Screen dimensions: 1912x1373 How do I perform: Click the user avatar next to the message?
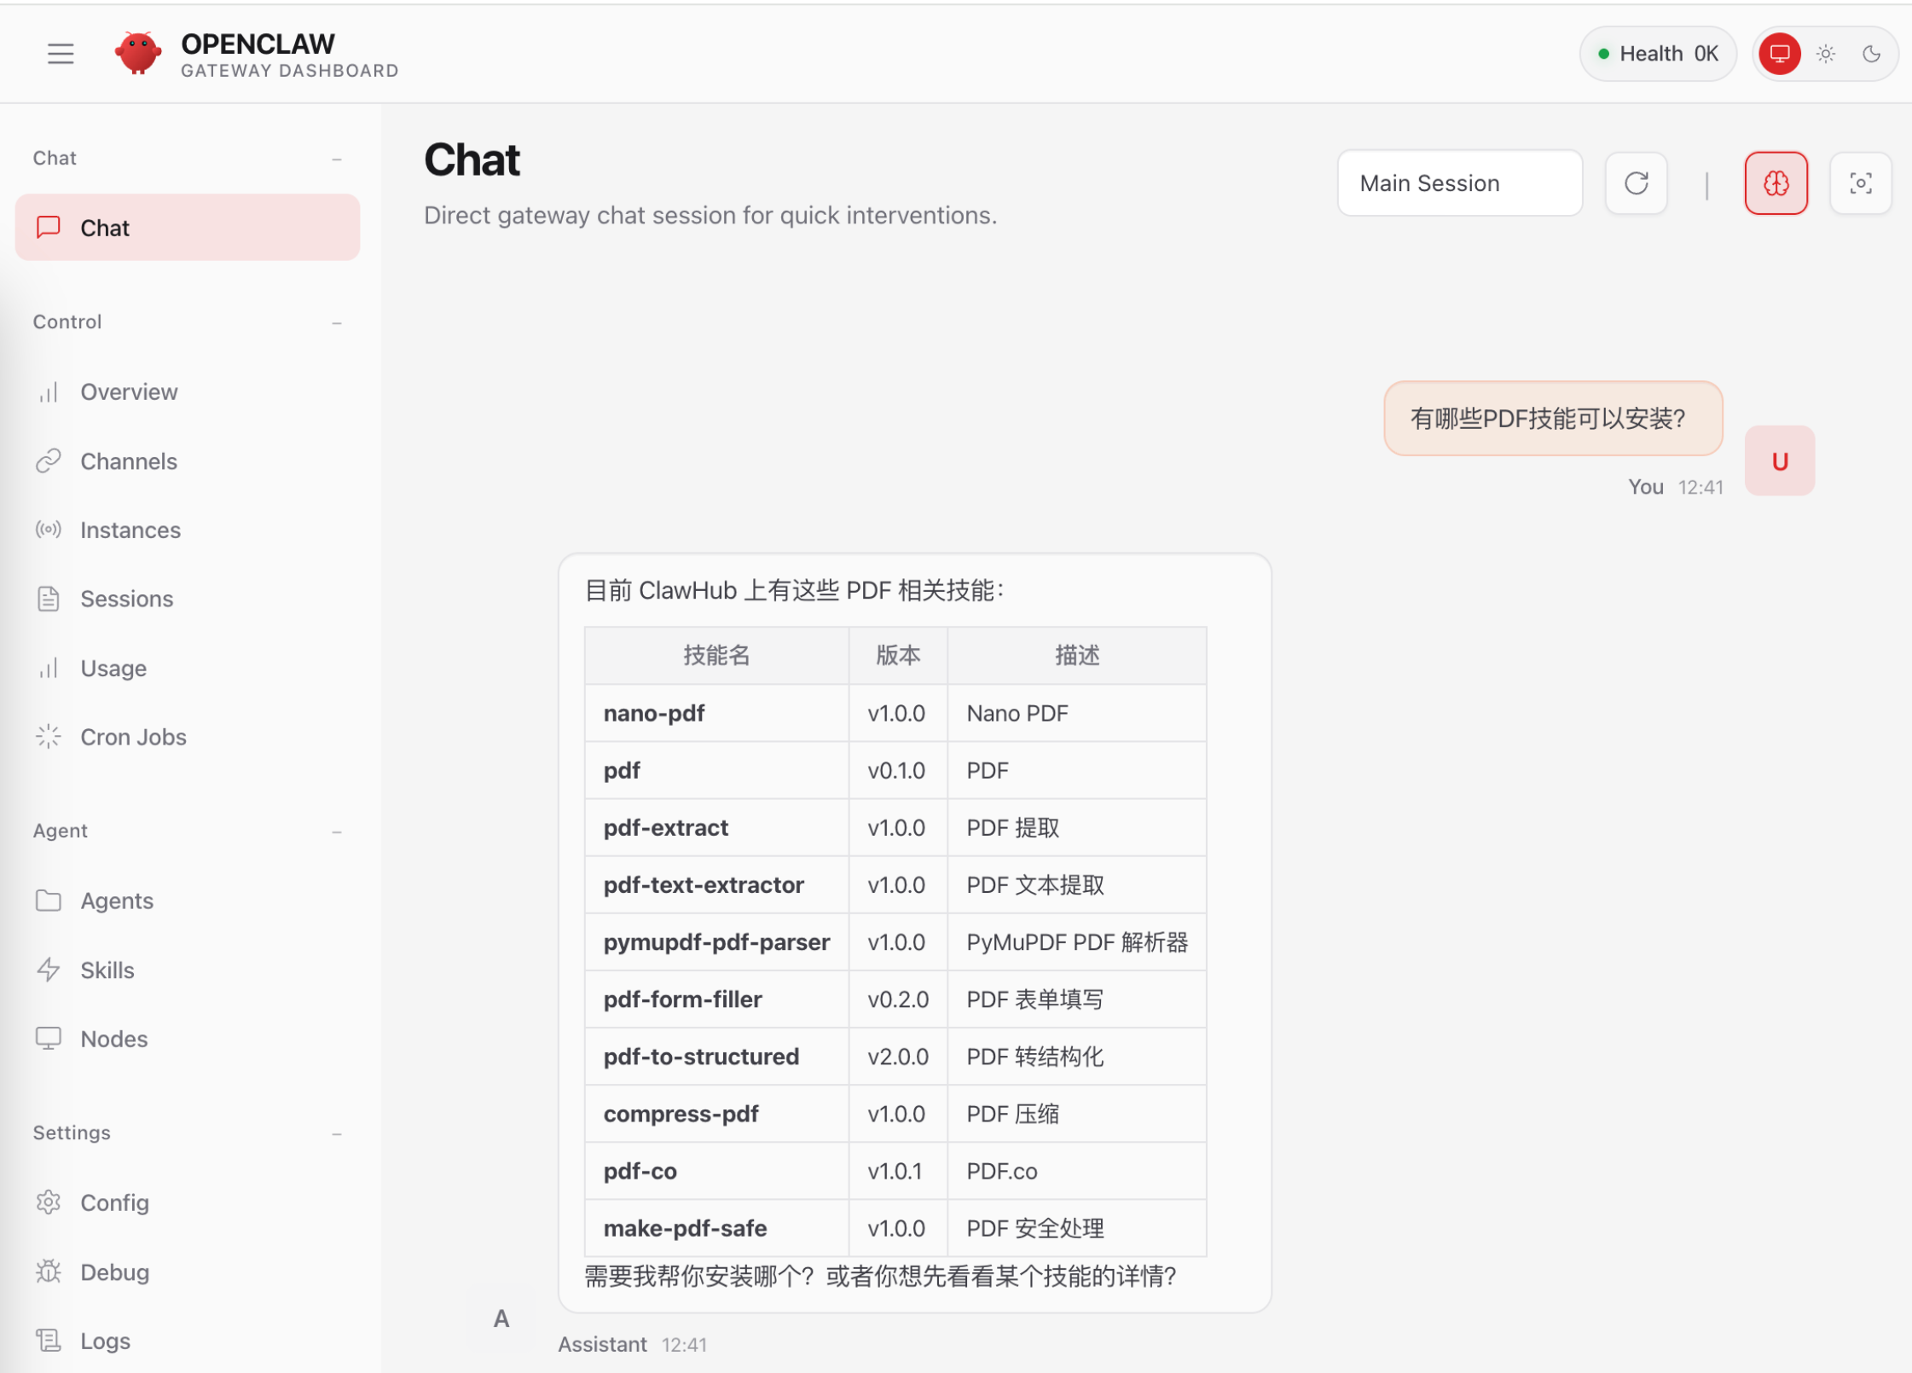(x=1779, y=461)
